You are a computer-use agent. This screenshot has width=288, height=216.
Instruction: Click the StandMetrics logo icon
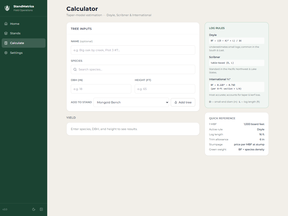[7, 8]
